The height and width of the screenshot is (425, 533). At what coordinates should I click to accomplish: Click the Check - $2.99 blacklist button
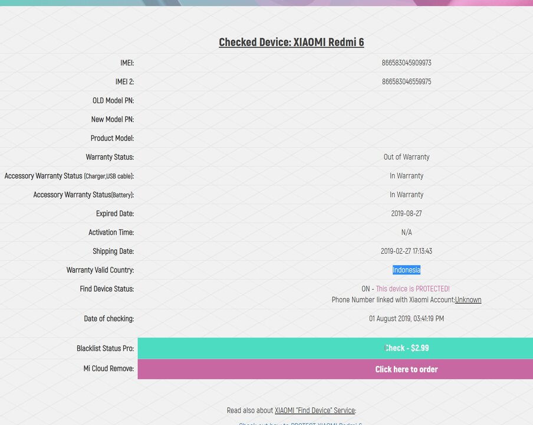pos(335,348)
